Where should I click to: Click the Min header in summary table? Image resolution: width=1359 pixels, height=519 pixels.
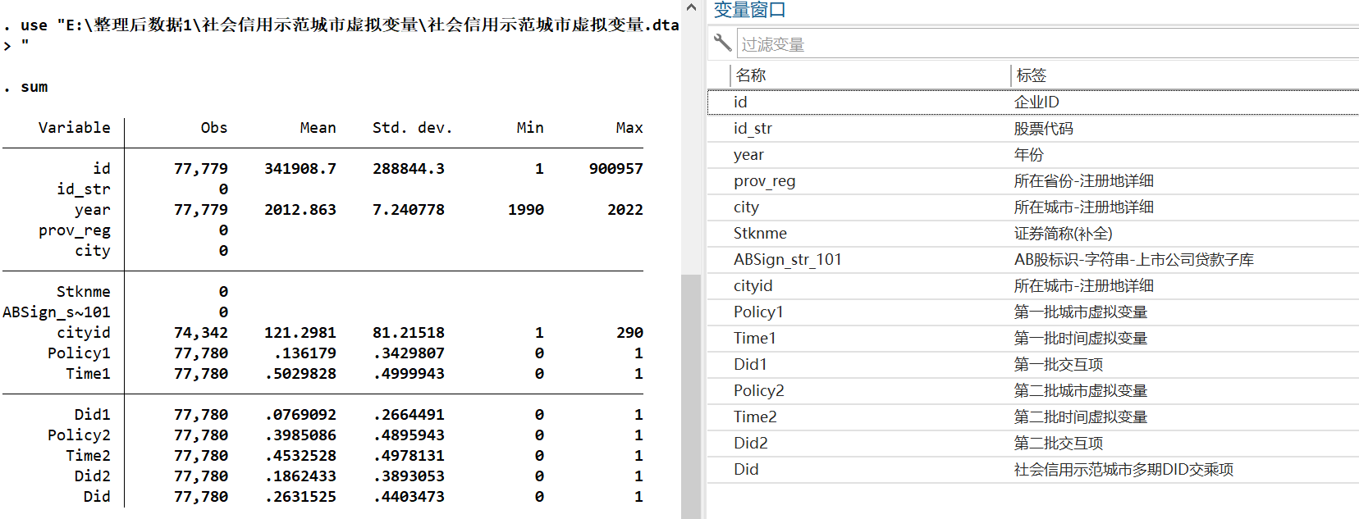pos(530,128)
